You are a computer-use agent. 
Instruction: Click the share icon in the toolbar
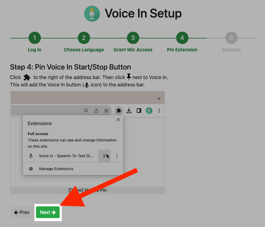point(96,110)
